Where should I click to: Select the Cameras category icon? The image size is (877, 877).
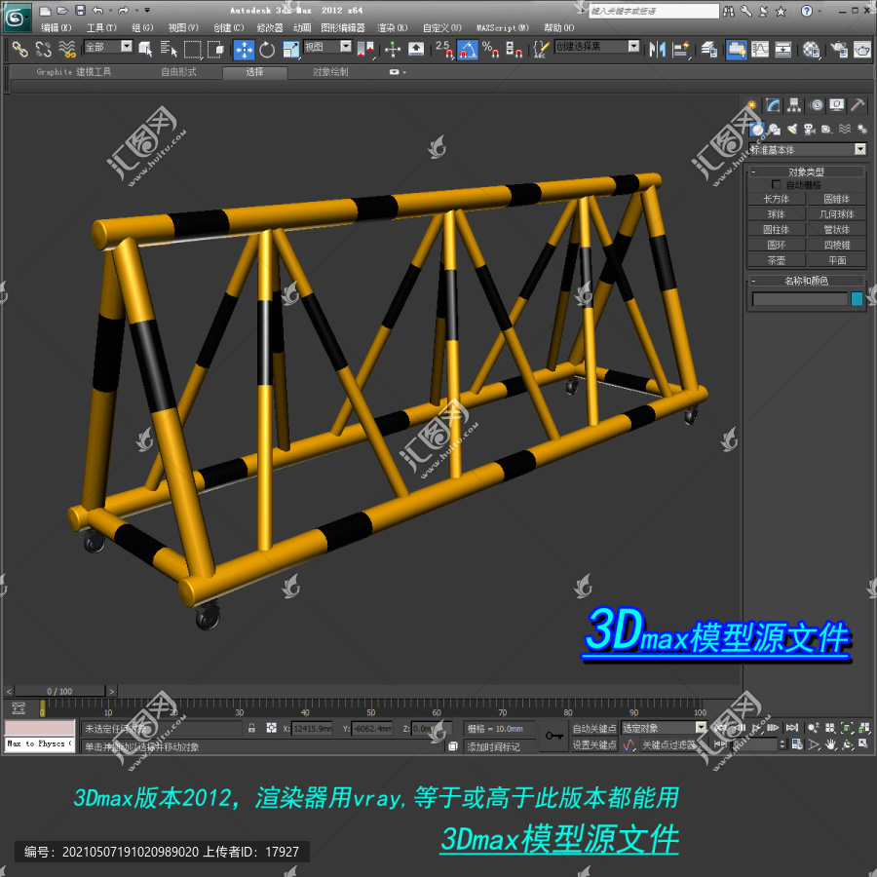(810, 130)
